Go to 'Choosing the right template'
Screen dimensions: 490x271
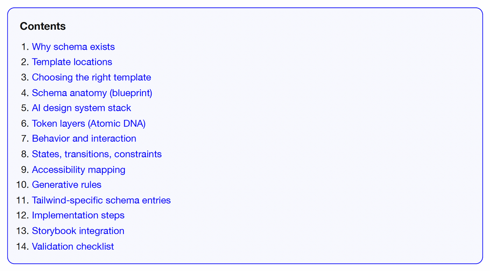click(91, 77)
